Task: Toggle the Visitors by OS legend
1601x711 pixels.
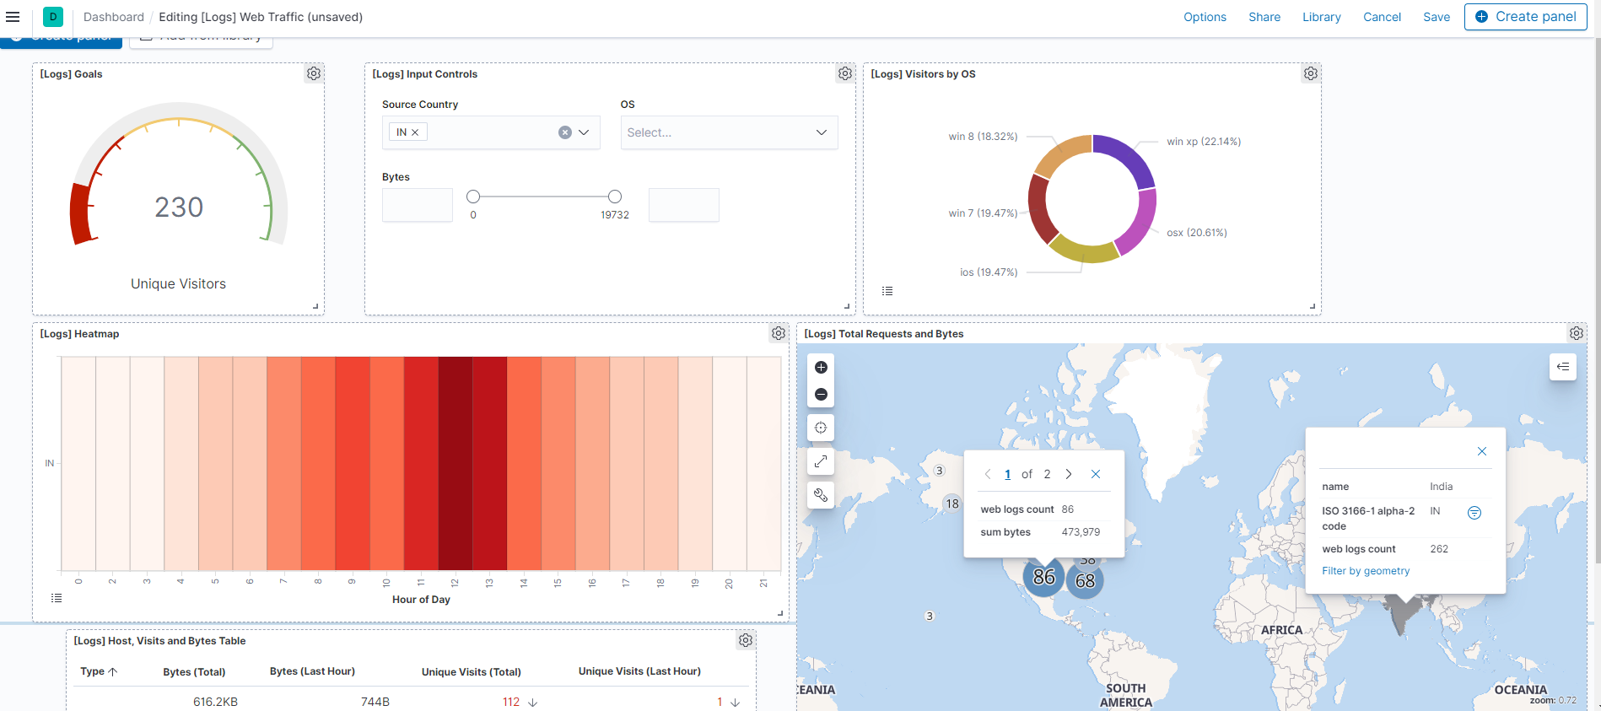Action: [x=887, y=291]
